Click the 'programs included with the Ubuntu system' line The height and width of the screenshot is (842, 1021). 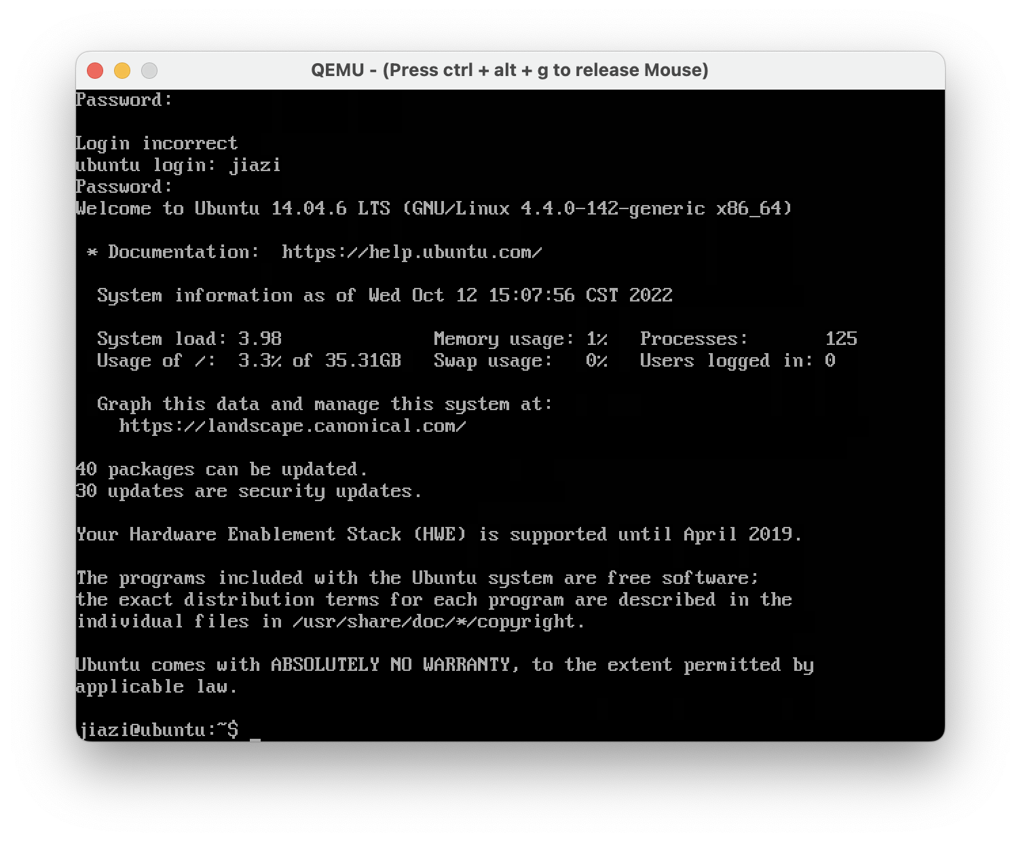pos(417,578)
